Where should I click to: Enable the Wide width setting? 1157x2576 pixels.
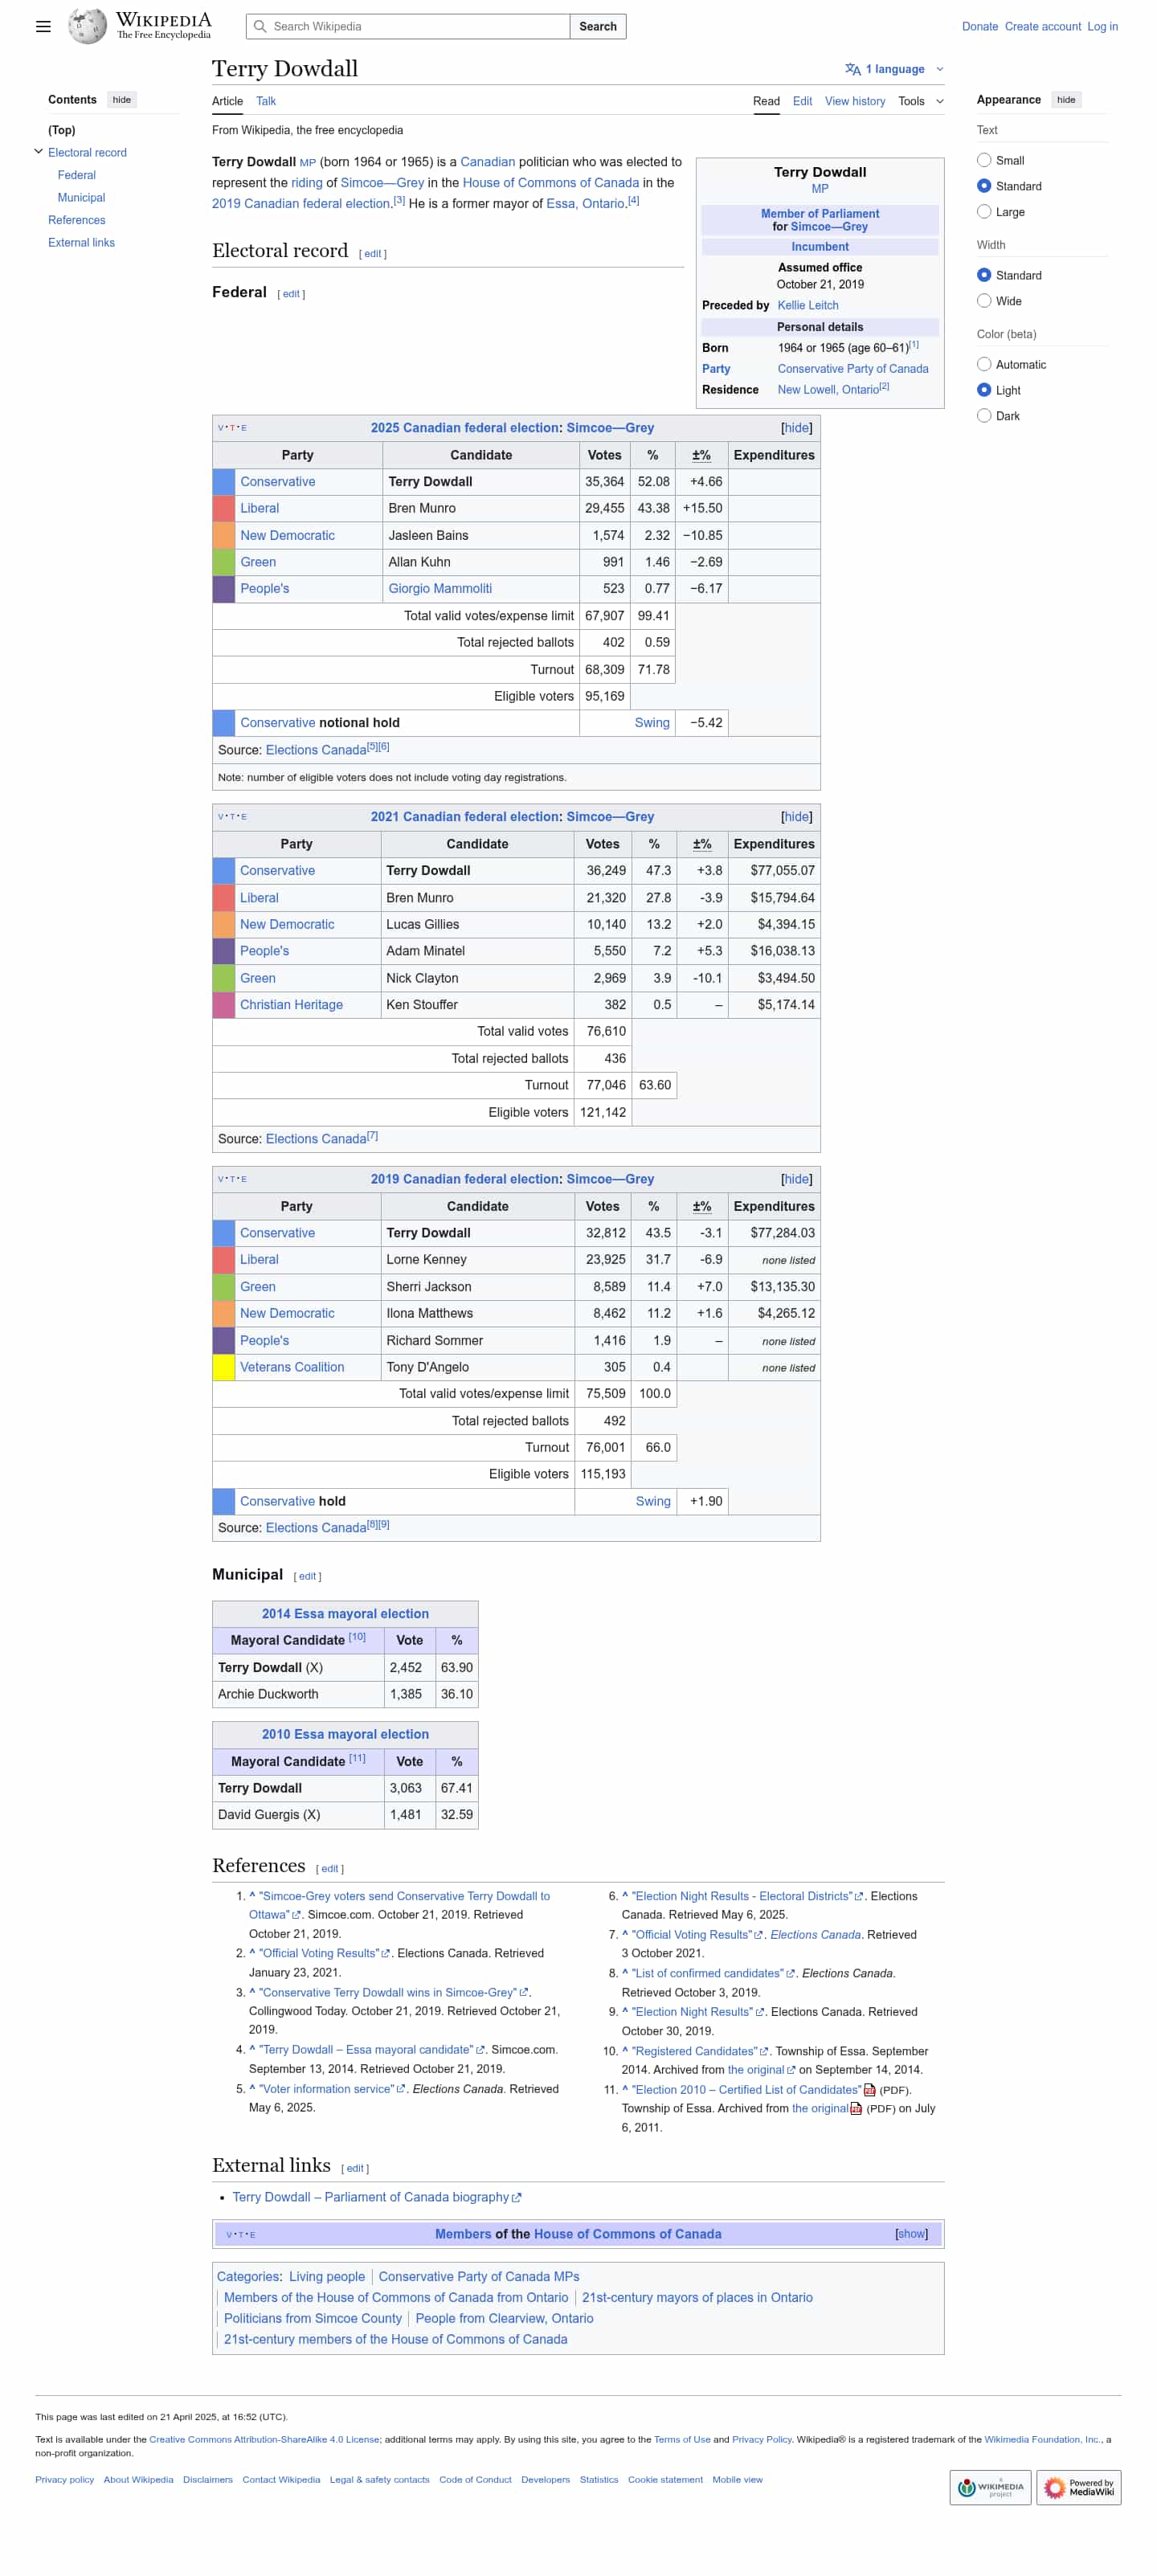pos(984,302)
